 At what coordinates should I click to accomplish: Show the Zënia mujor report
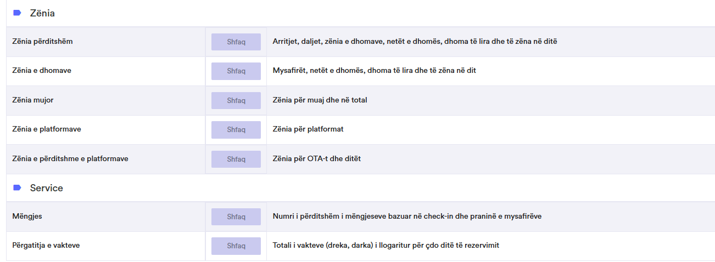pos(236,100)
